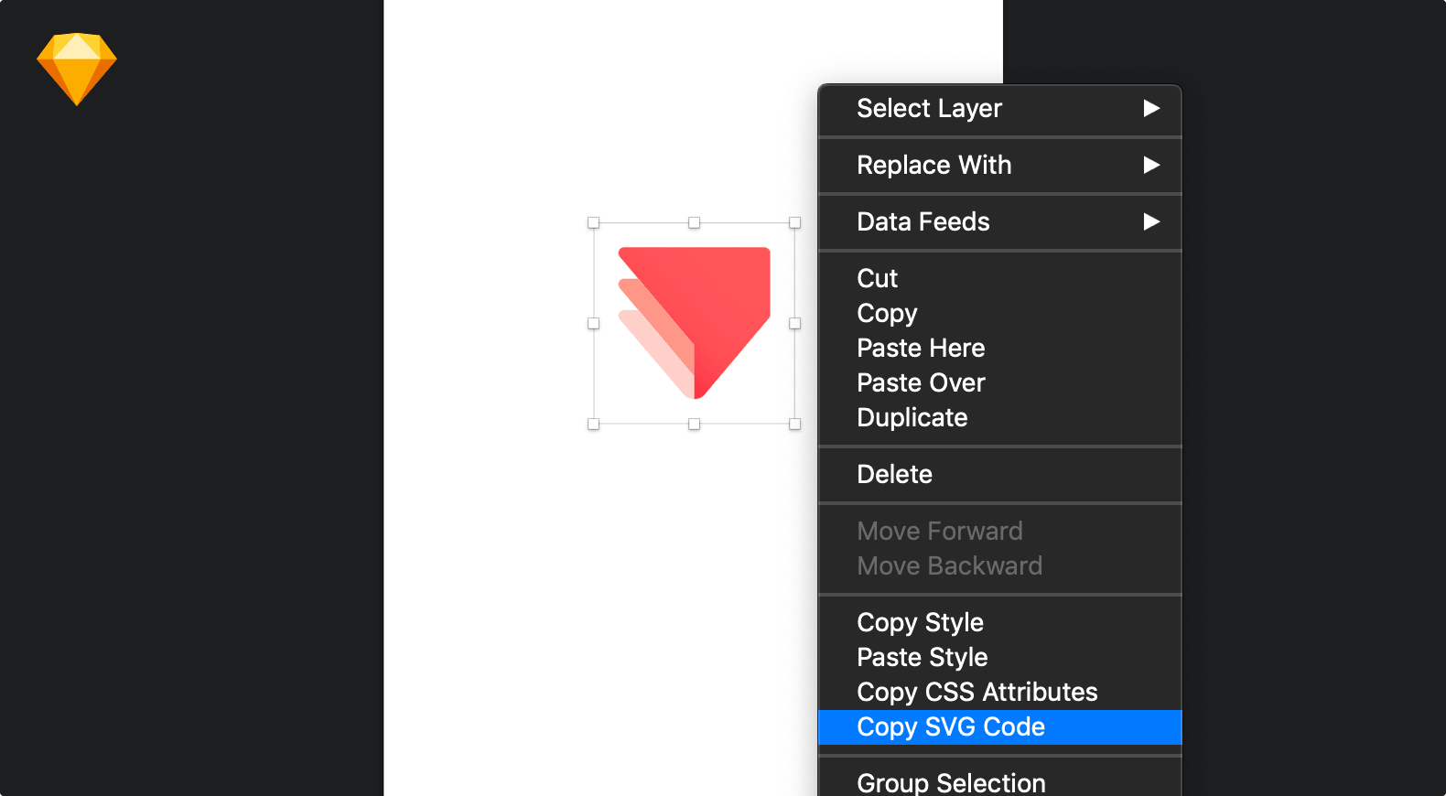Choose Group Selection at menu bottom
Screen dimensions: 1446x796
(x=999, y=782)
